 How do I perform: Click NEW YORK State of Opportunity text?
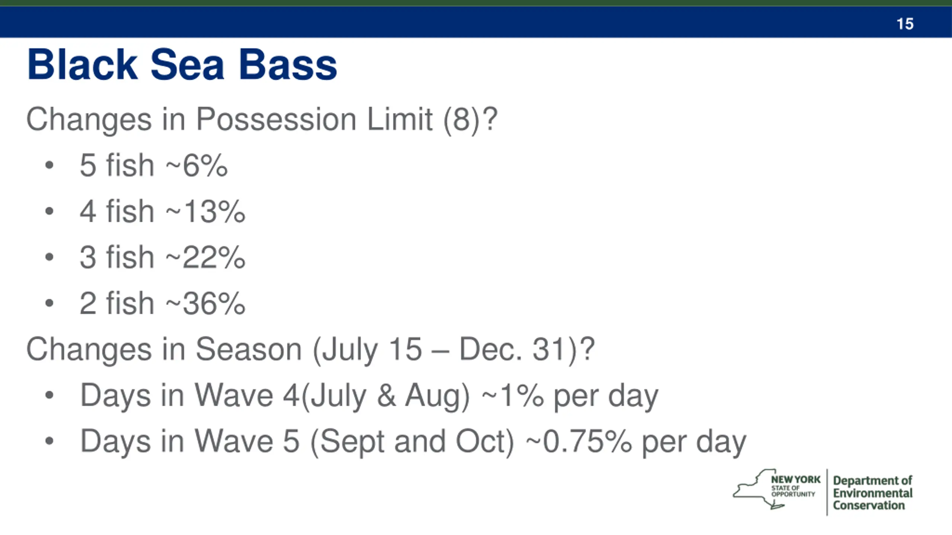click(x=796, y=486)
